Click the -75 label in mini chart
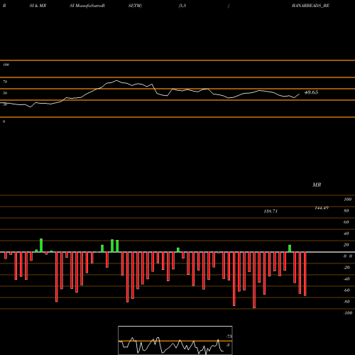This screenshot has height=355, width=355. click(229, 337)
